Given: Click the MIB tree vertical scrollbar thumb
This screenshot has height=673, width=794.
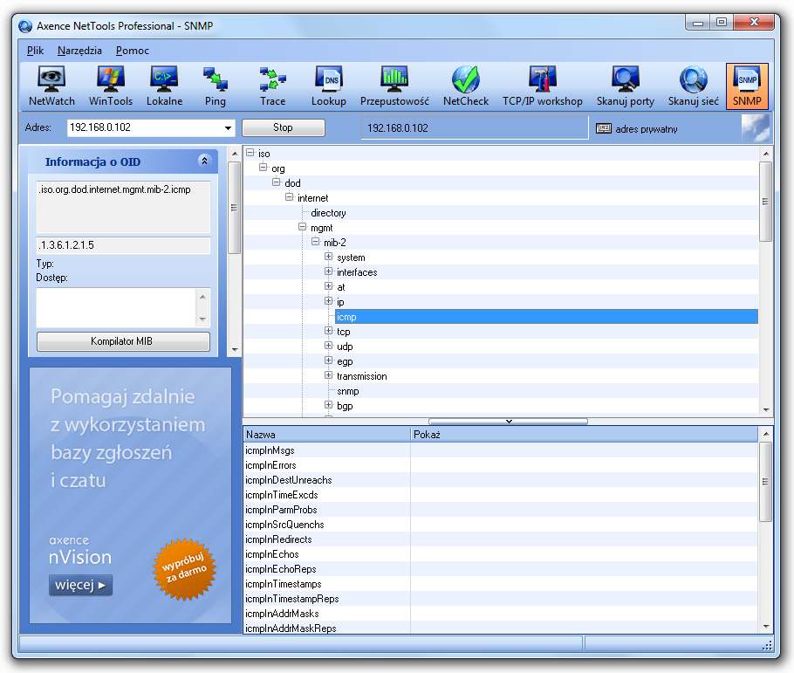Looking at the screenshot, I should tap(766, 202).
